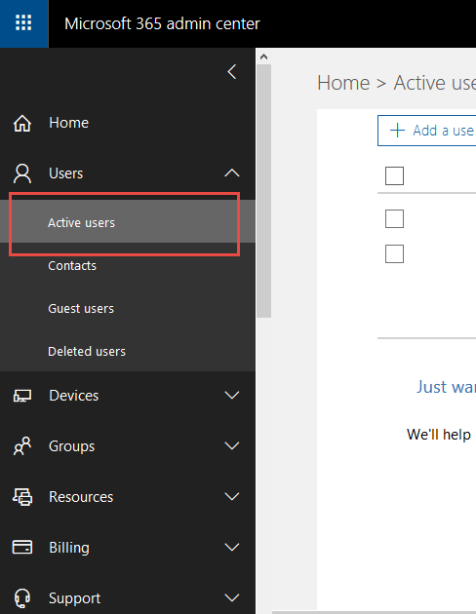476x614 pixels.
Task: Click the plus icon on Add a user
Action: point(397,131)
